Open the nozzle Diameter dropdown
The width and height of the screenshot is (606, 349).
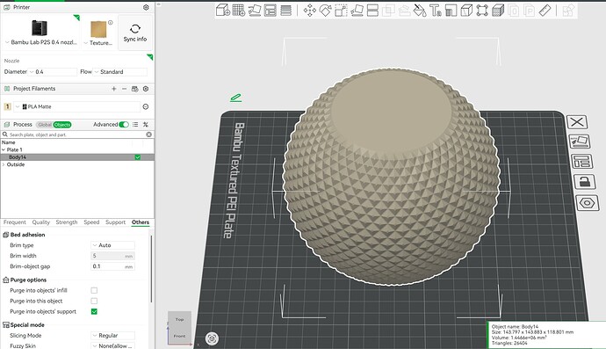pos(53,72)
